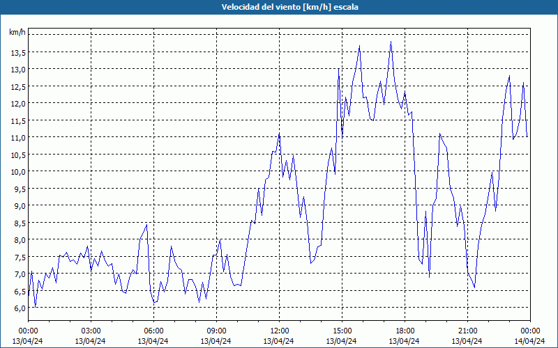Click the '12,5' y-axis label
Viewport: 558px width, 348px height.
point(18,87)
